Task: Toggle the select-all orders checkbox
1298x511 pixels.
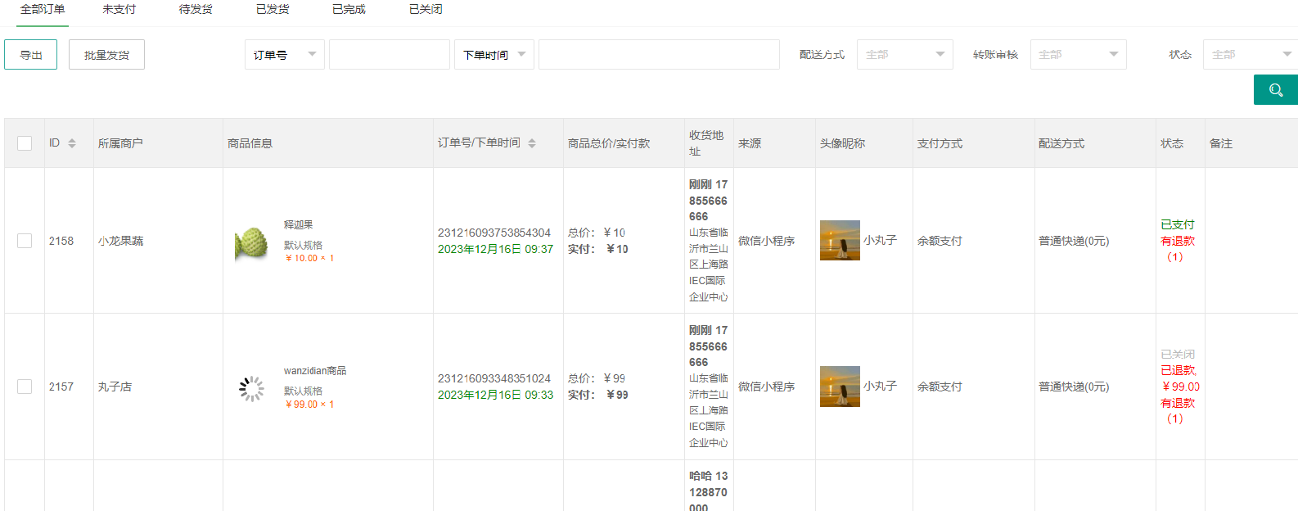Action: click(x=25, y=143)
